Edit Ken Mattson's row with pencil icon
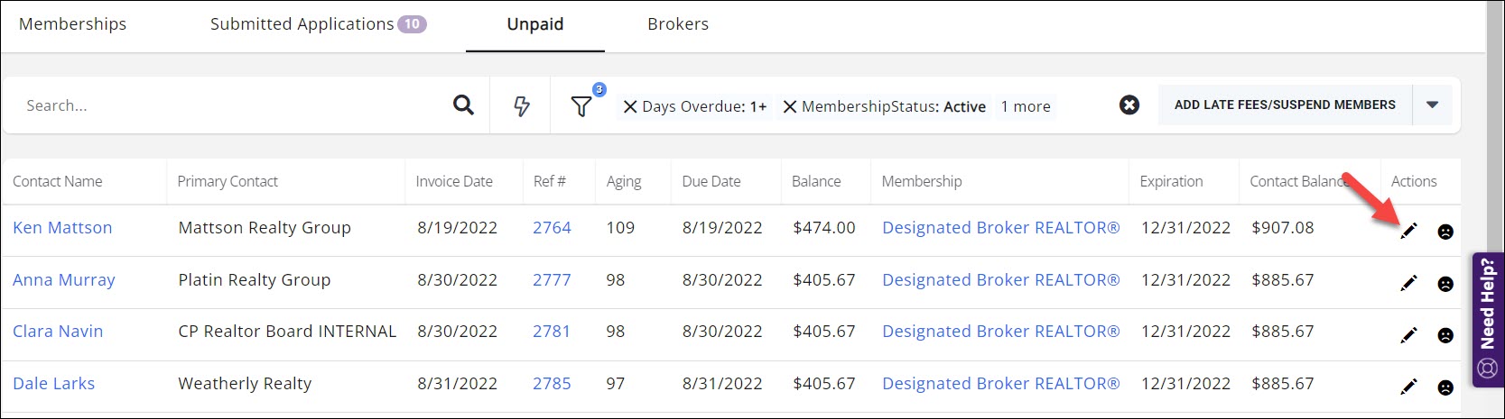 [1408, 231]
